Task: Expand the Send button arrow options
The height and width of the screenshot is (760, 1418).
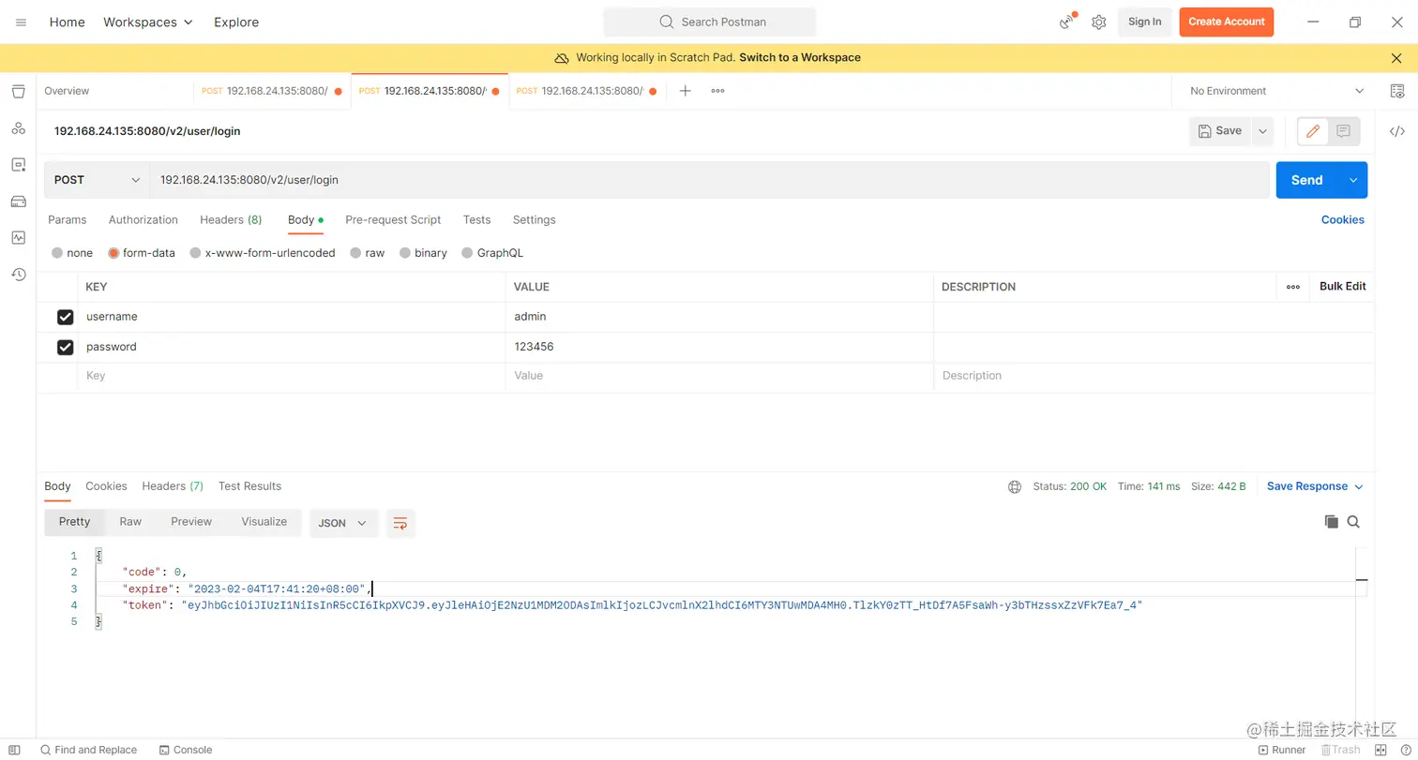Action: click(x=1352, y=180)
